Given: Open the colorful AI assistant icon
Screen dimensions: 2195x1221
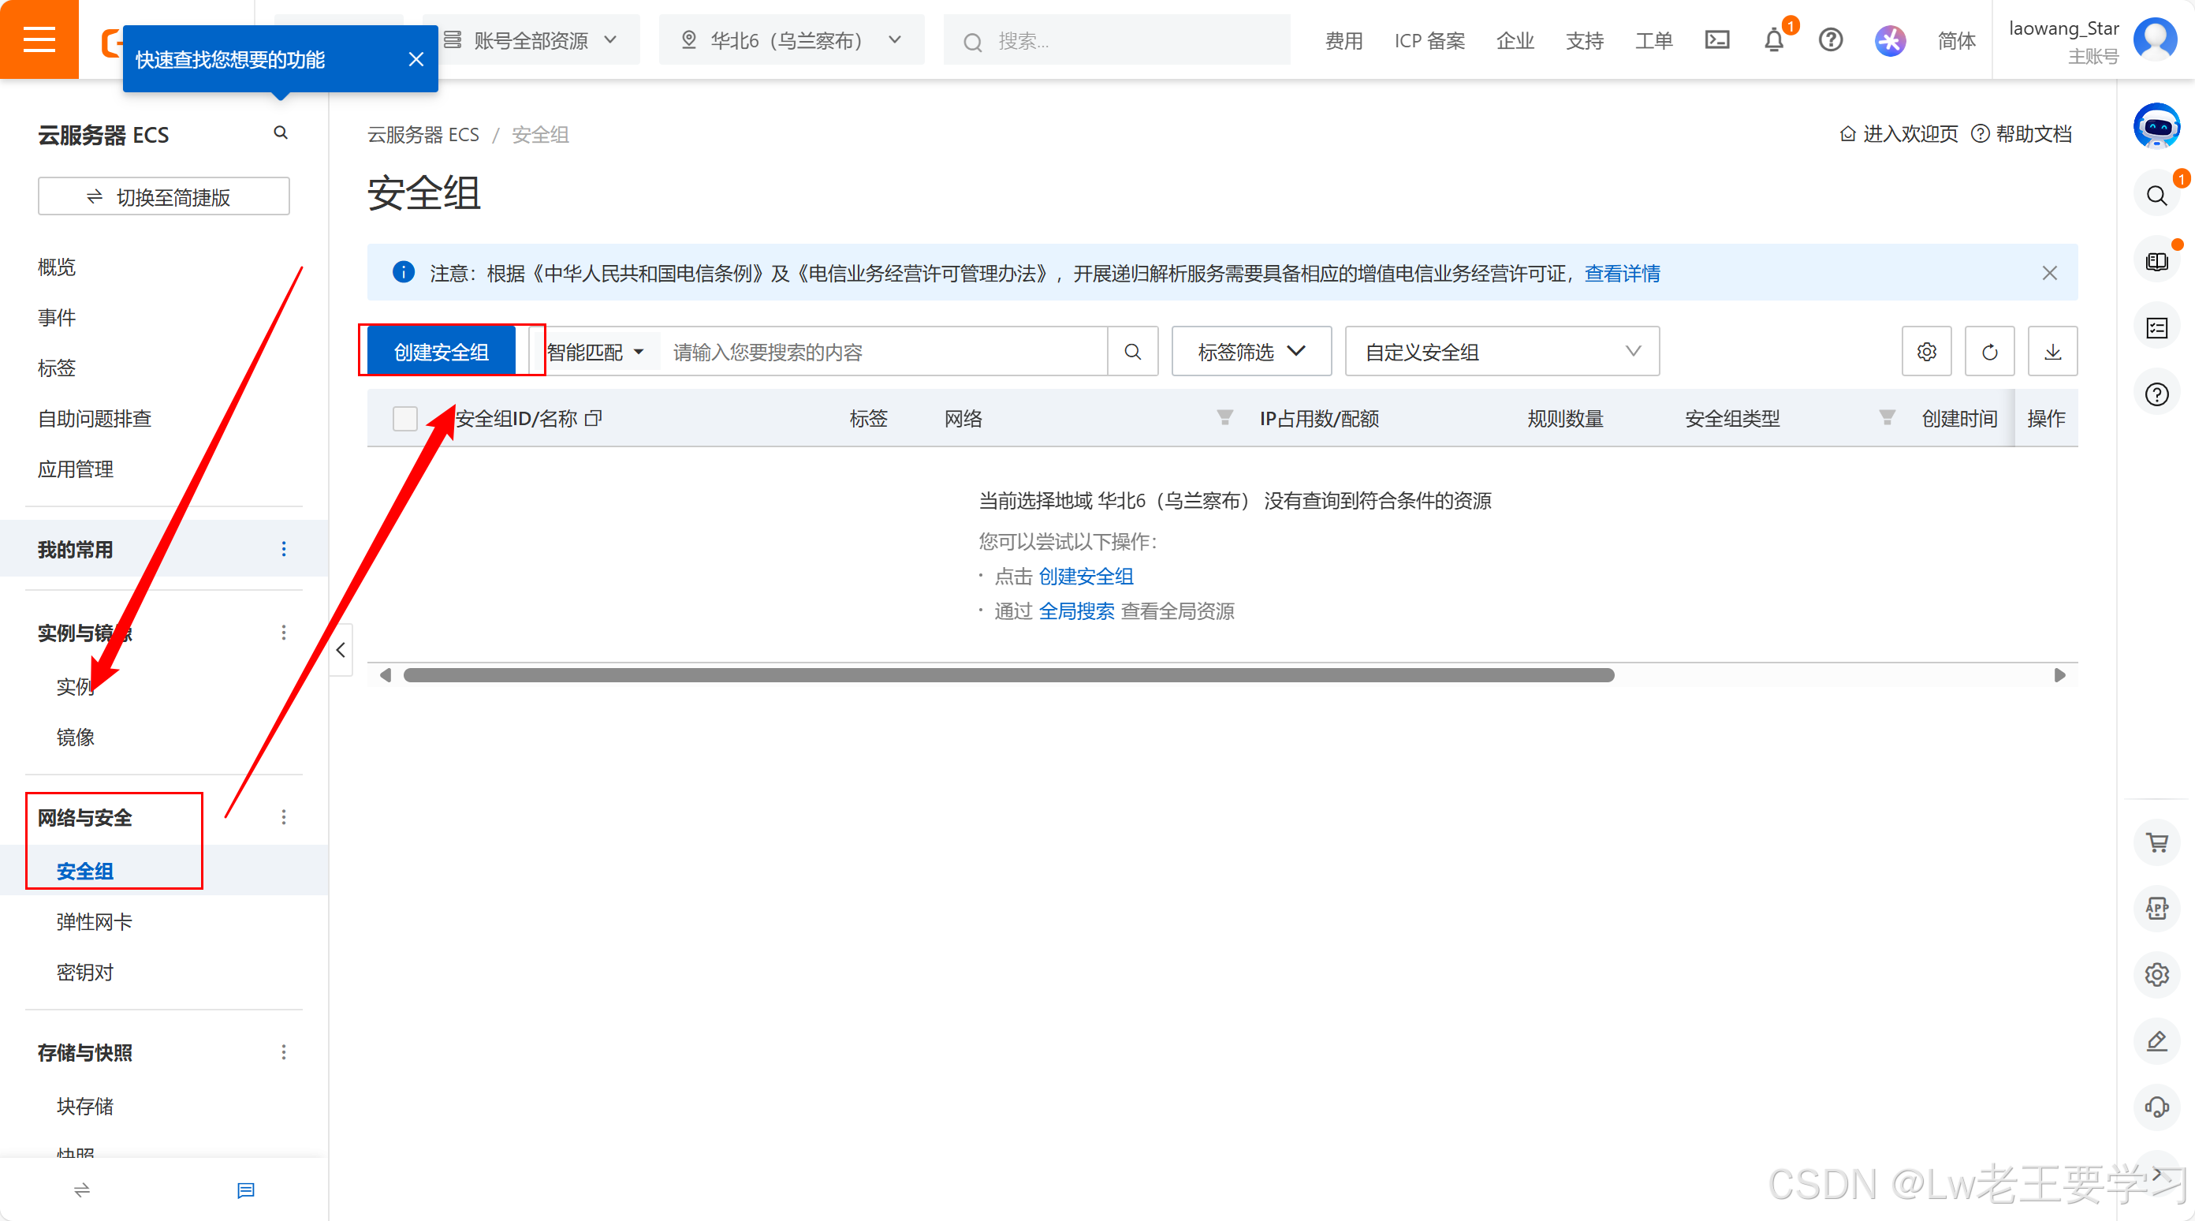Looking at the screenshot, I should click(x=1890, y=40).
